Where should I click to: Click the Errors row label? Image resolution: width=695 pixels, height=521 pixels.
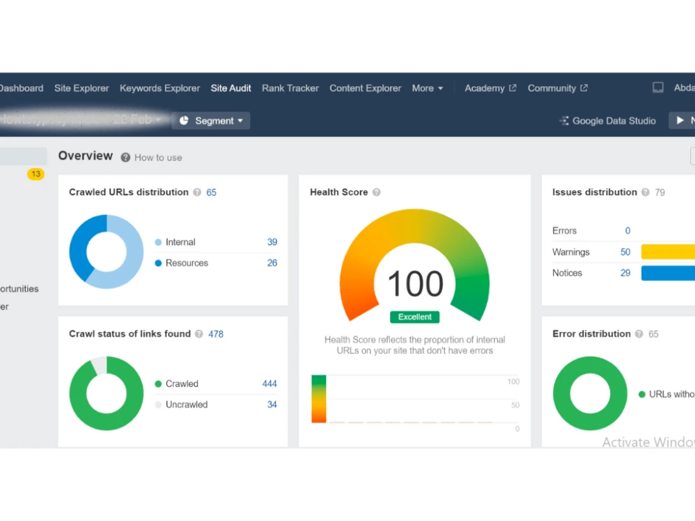pyautogui.click(x=564, y=231)
